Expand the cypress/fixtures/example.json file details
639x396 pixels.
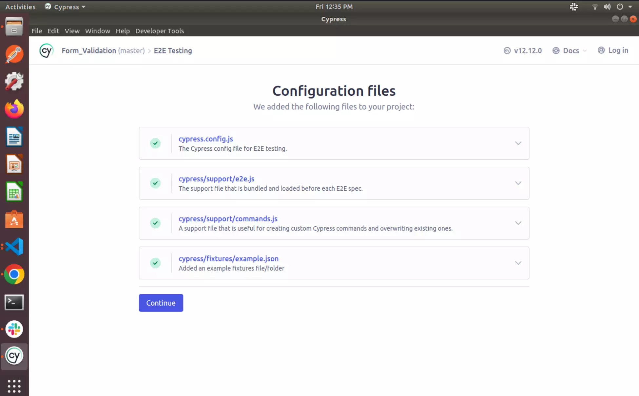pyautogui.click(x=518, y=263)
